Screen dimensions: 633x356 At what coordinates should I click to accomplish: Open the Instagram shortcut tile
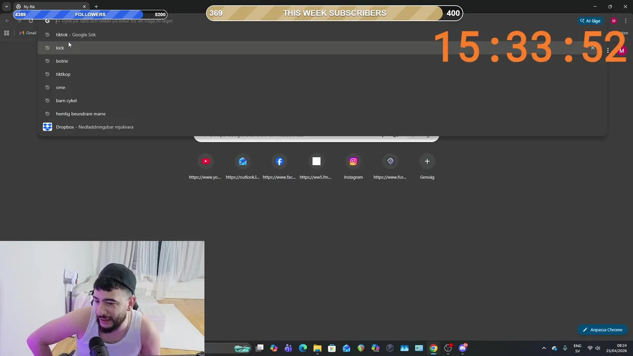click(x=353, y=166)
